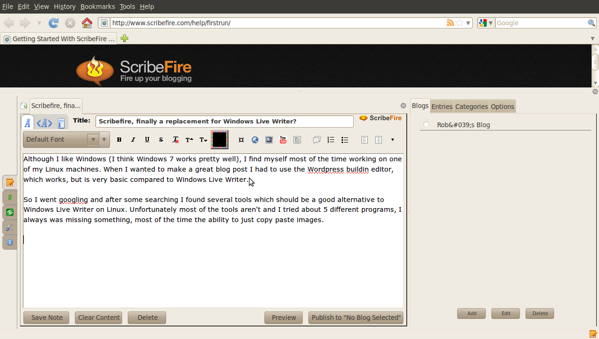
Task: Increase font size with T-up icon
Action: click(189, 140)
